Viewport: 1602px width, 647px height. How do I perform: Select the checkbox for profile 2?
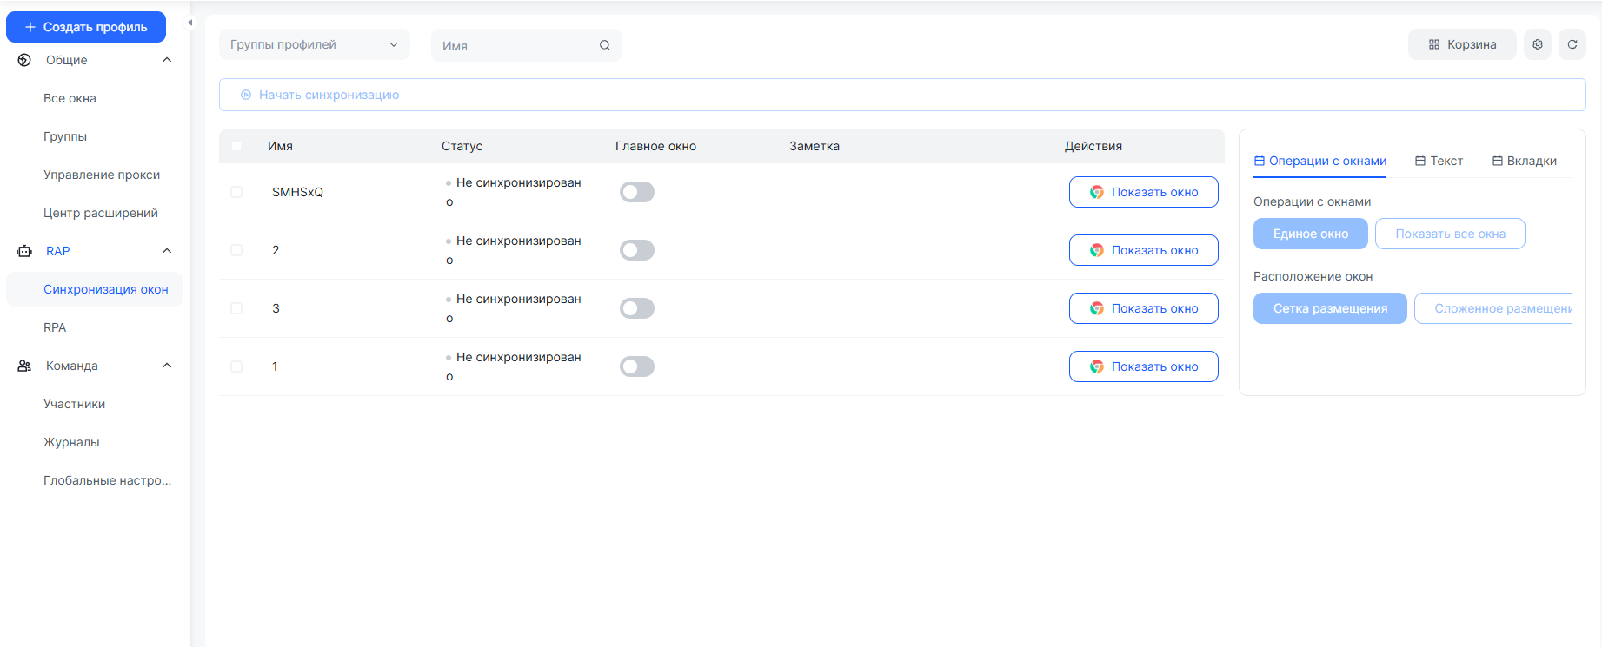point(236,250)
